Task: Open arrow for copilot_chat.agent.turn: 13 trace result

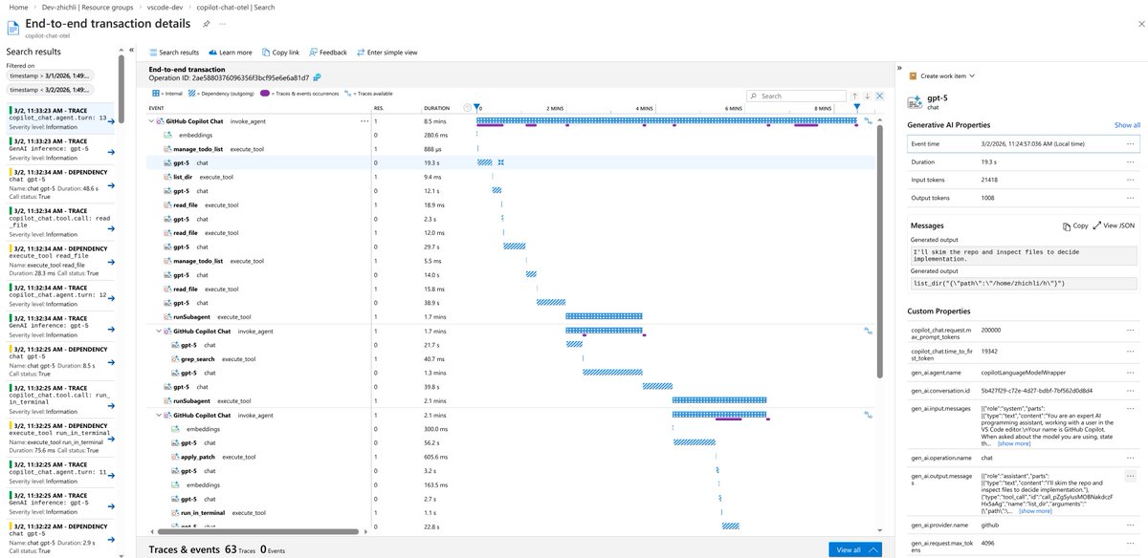Action: tap(111, 119)
